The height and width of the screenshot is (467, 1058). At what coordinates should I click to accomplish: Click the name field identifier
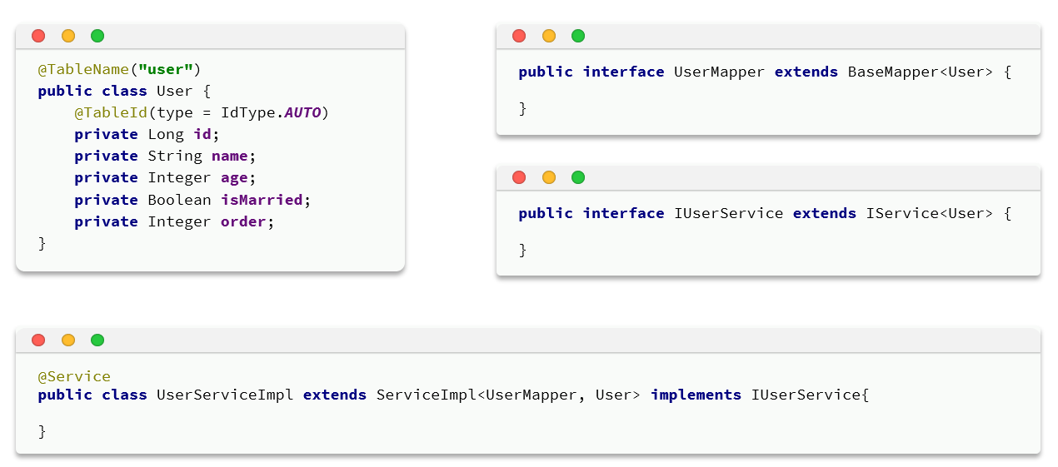pyautogui.click(x=230, y=156)
